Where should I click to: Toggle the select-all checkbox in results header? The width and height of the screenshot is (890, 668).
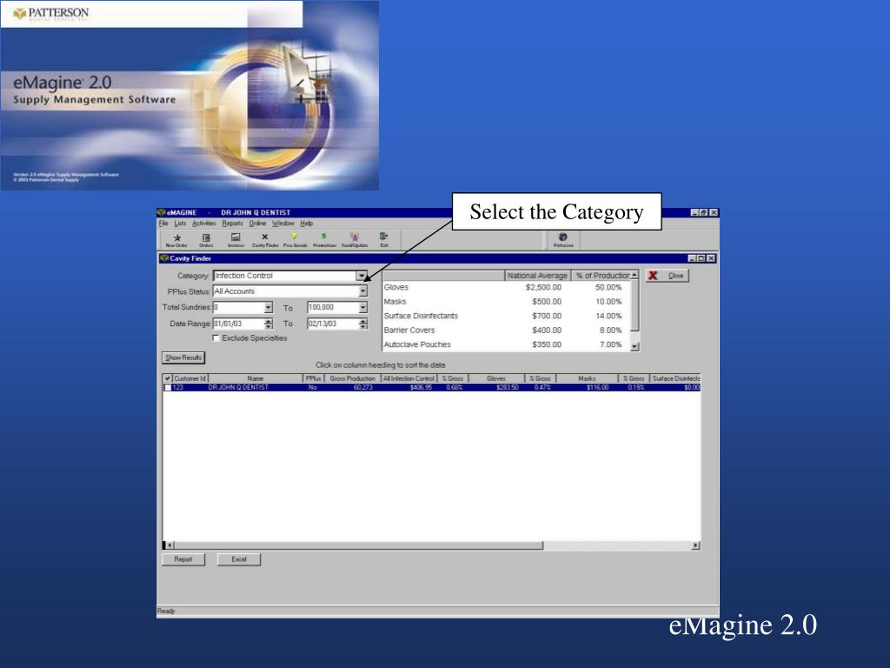168,378
